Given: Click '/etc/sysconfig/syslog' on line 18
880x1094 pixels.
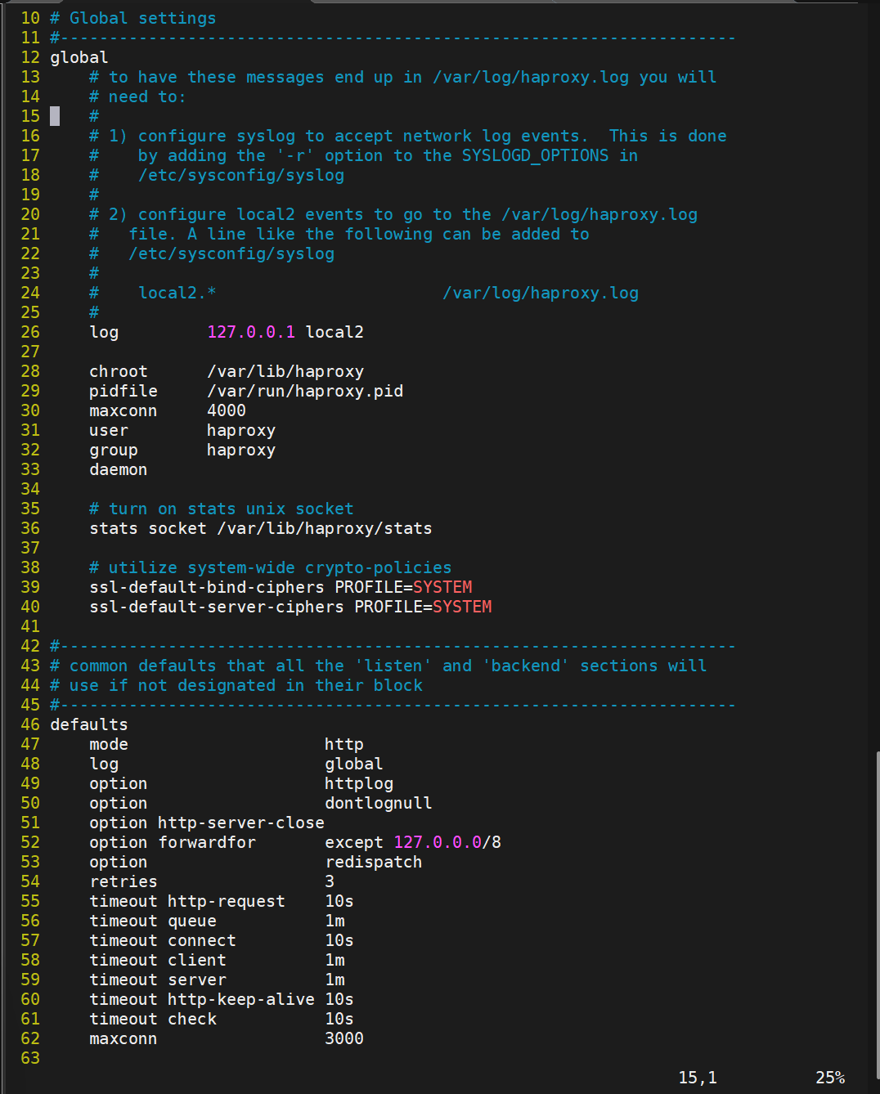Looking at the screenshot, I should tap(241, 175).
